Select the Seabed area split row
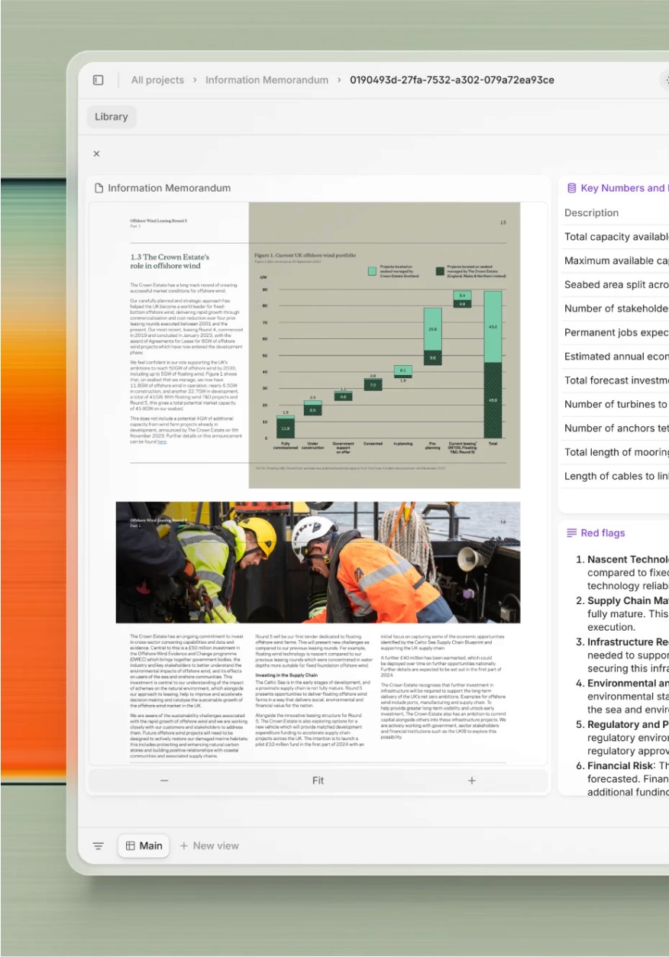This screenshot has width=669, height=957. pyautogui.click(x=616, y=285)
